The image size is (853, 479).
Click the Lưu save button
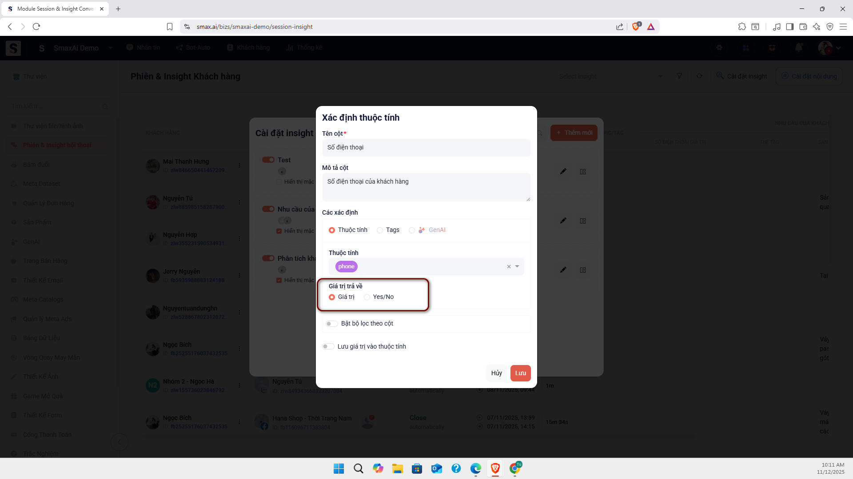[520, 373]
